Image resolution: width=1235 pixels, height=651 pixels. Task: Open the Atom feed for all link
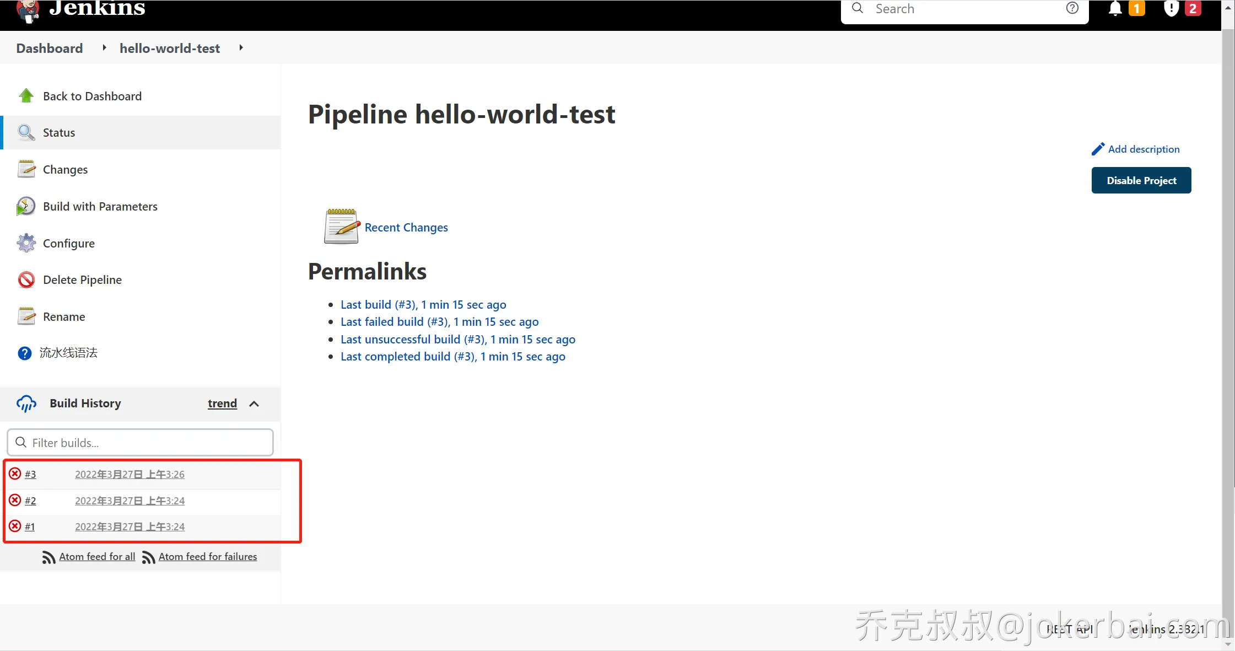click(98, 557)
